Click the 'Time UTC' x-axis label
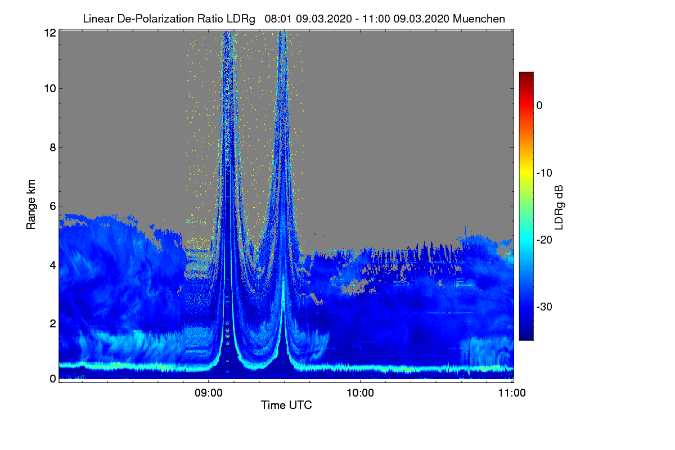Screen dimensions: 675x450 tap(286, 405)
